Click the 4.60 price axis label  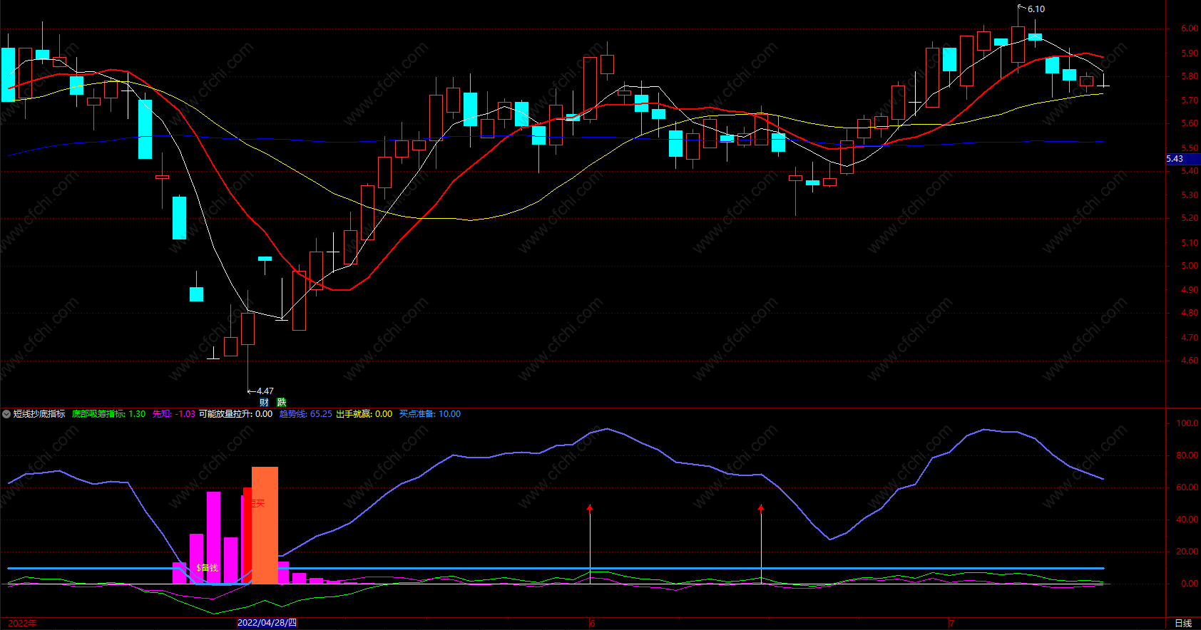[x=1190, y=361]
